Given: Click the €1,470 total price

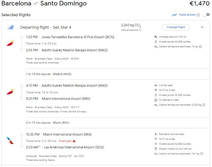Looking at the screenshot, I should pos(199,4).
